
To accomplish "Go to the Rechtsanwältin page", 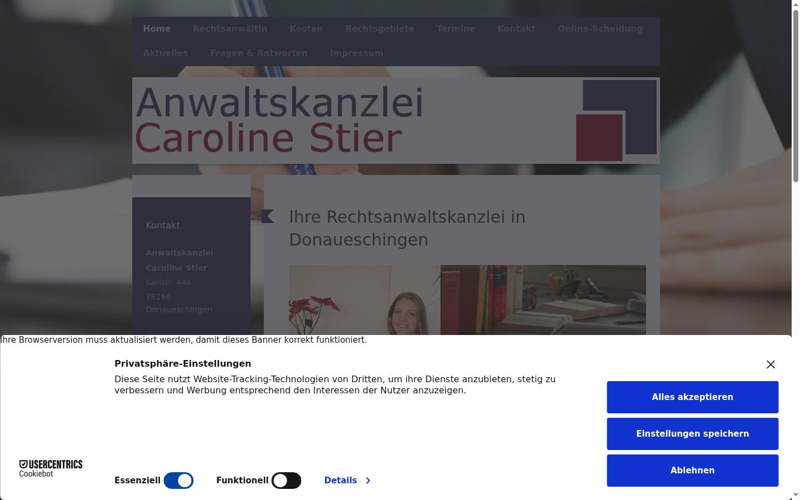I will [x=230, y=29].
